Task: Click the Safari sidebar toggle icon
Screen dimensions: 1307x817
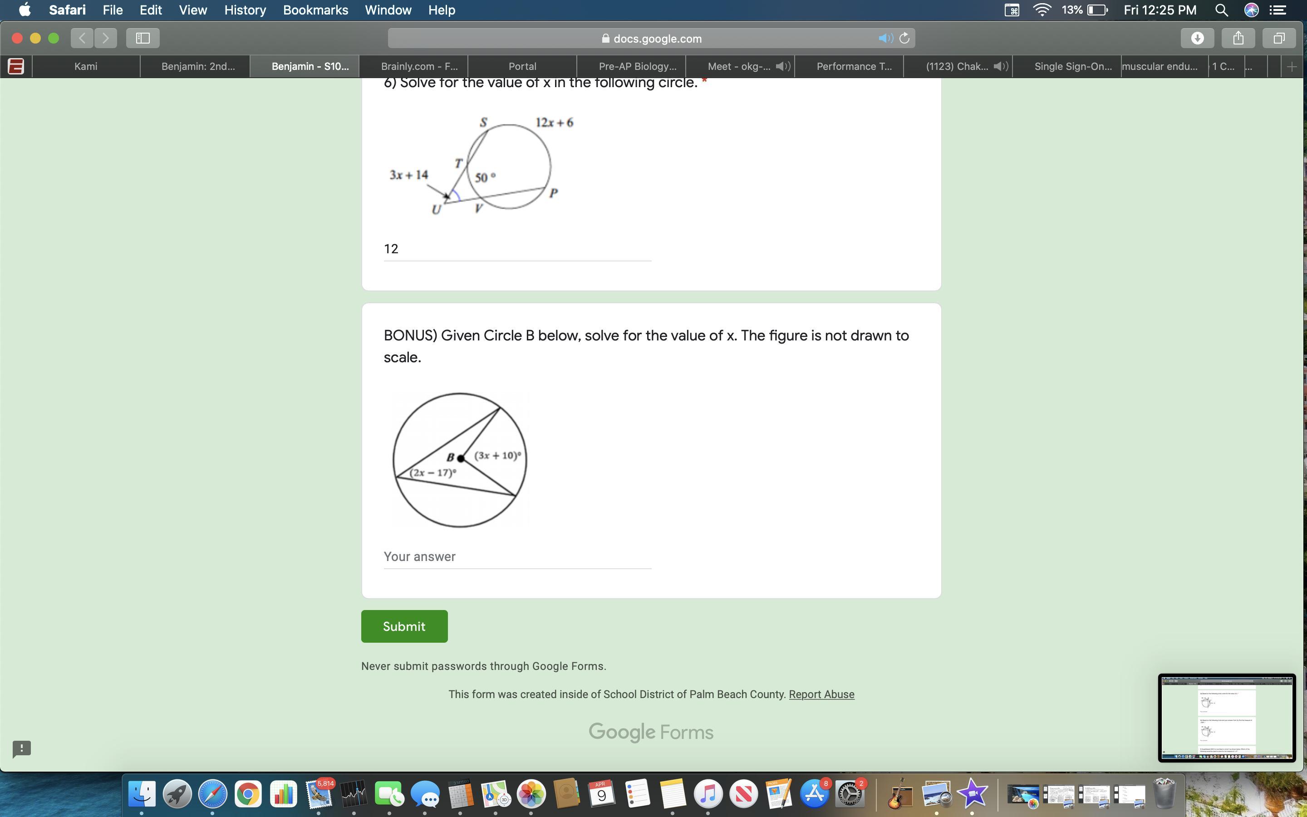Action: [142, 38]
